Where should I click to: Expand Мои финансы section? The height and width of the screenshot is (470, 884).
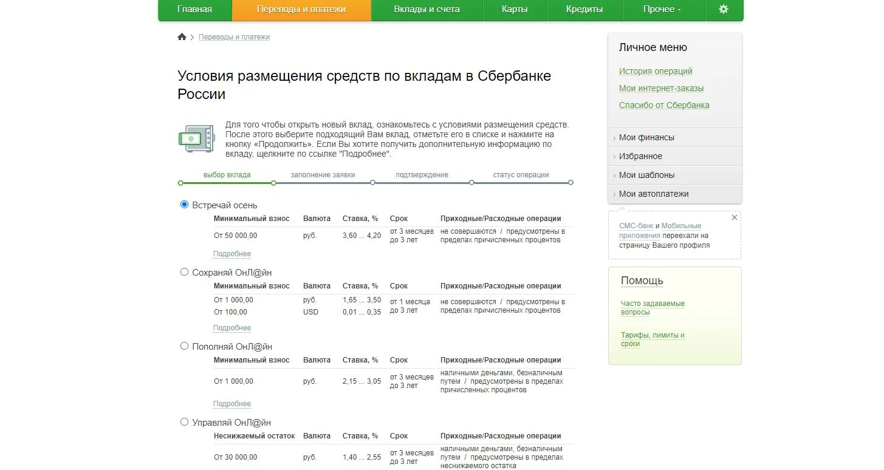(x=675, y=137)
